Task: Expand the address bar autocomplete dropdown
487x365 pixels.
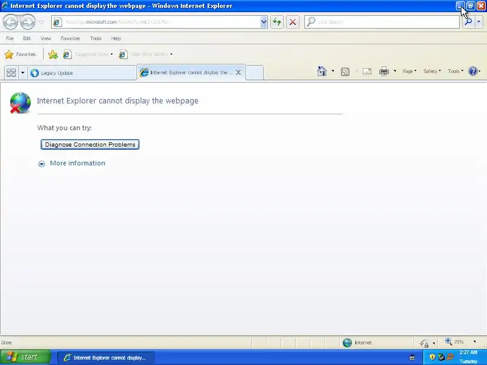Action: point(264,22)
